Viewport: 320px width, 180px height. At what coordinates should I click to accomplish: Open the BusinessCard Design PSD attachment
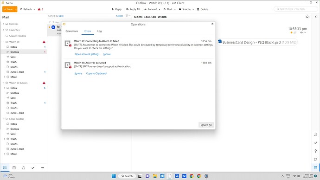pos(257,42)
